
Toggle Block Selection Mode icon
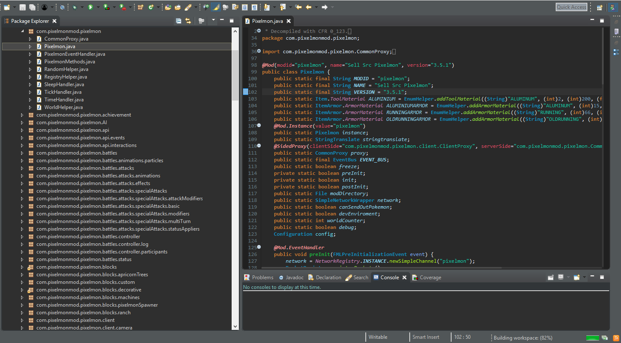point(244,7)
